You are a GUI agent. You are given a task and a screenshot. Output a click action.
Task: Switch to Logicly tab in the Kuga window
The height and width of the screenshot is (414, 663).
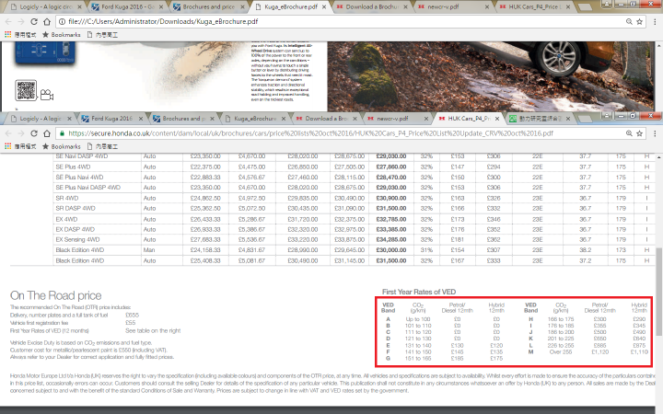[44, 6]
